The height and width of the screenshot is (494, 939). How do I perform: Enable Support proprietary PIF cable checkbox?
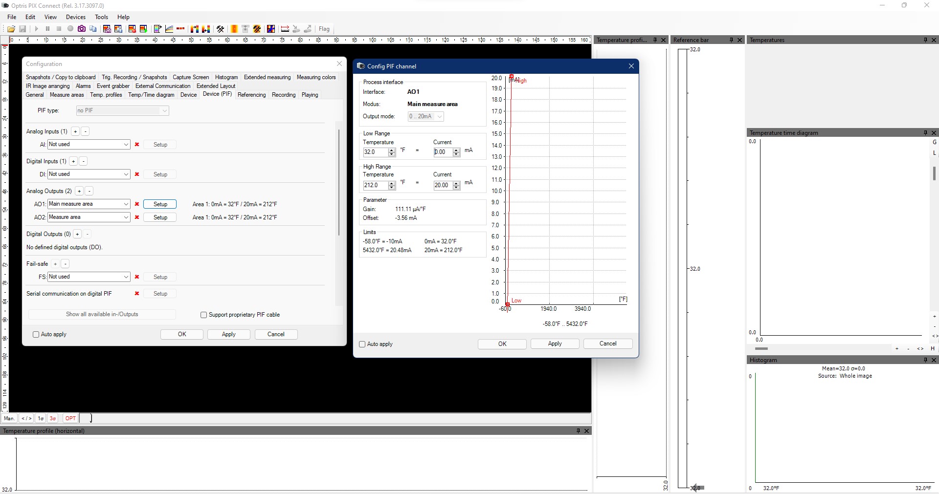coord(204,315)
